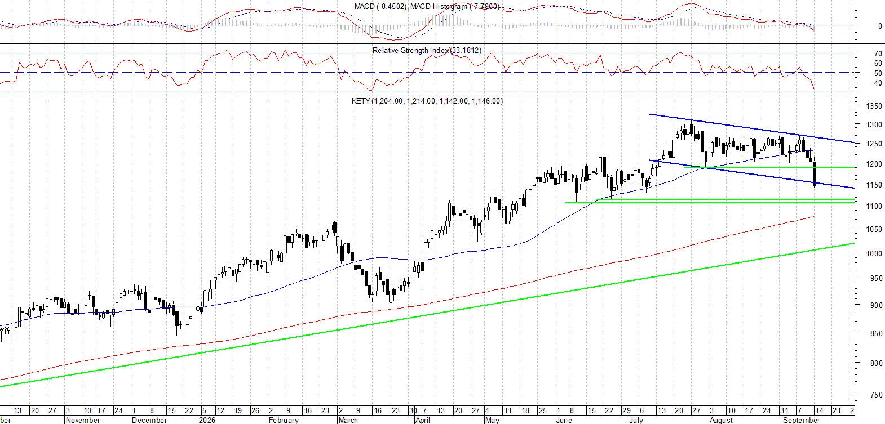
Task: Select the 1000 price axis label
Action: coord(874,253)
